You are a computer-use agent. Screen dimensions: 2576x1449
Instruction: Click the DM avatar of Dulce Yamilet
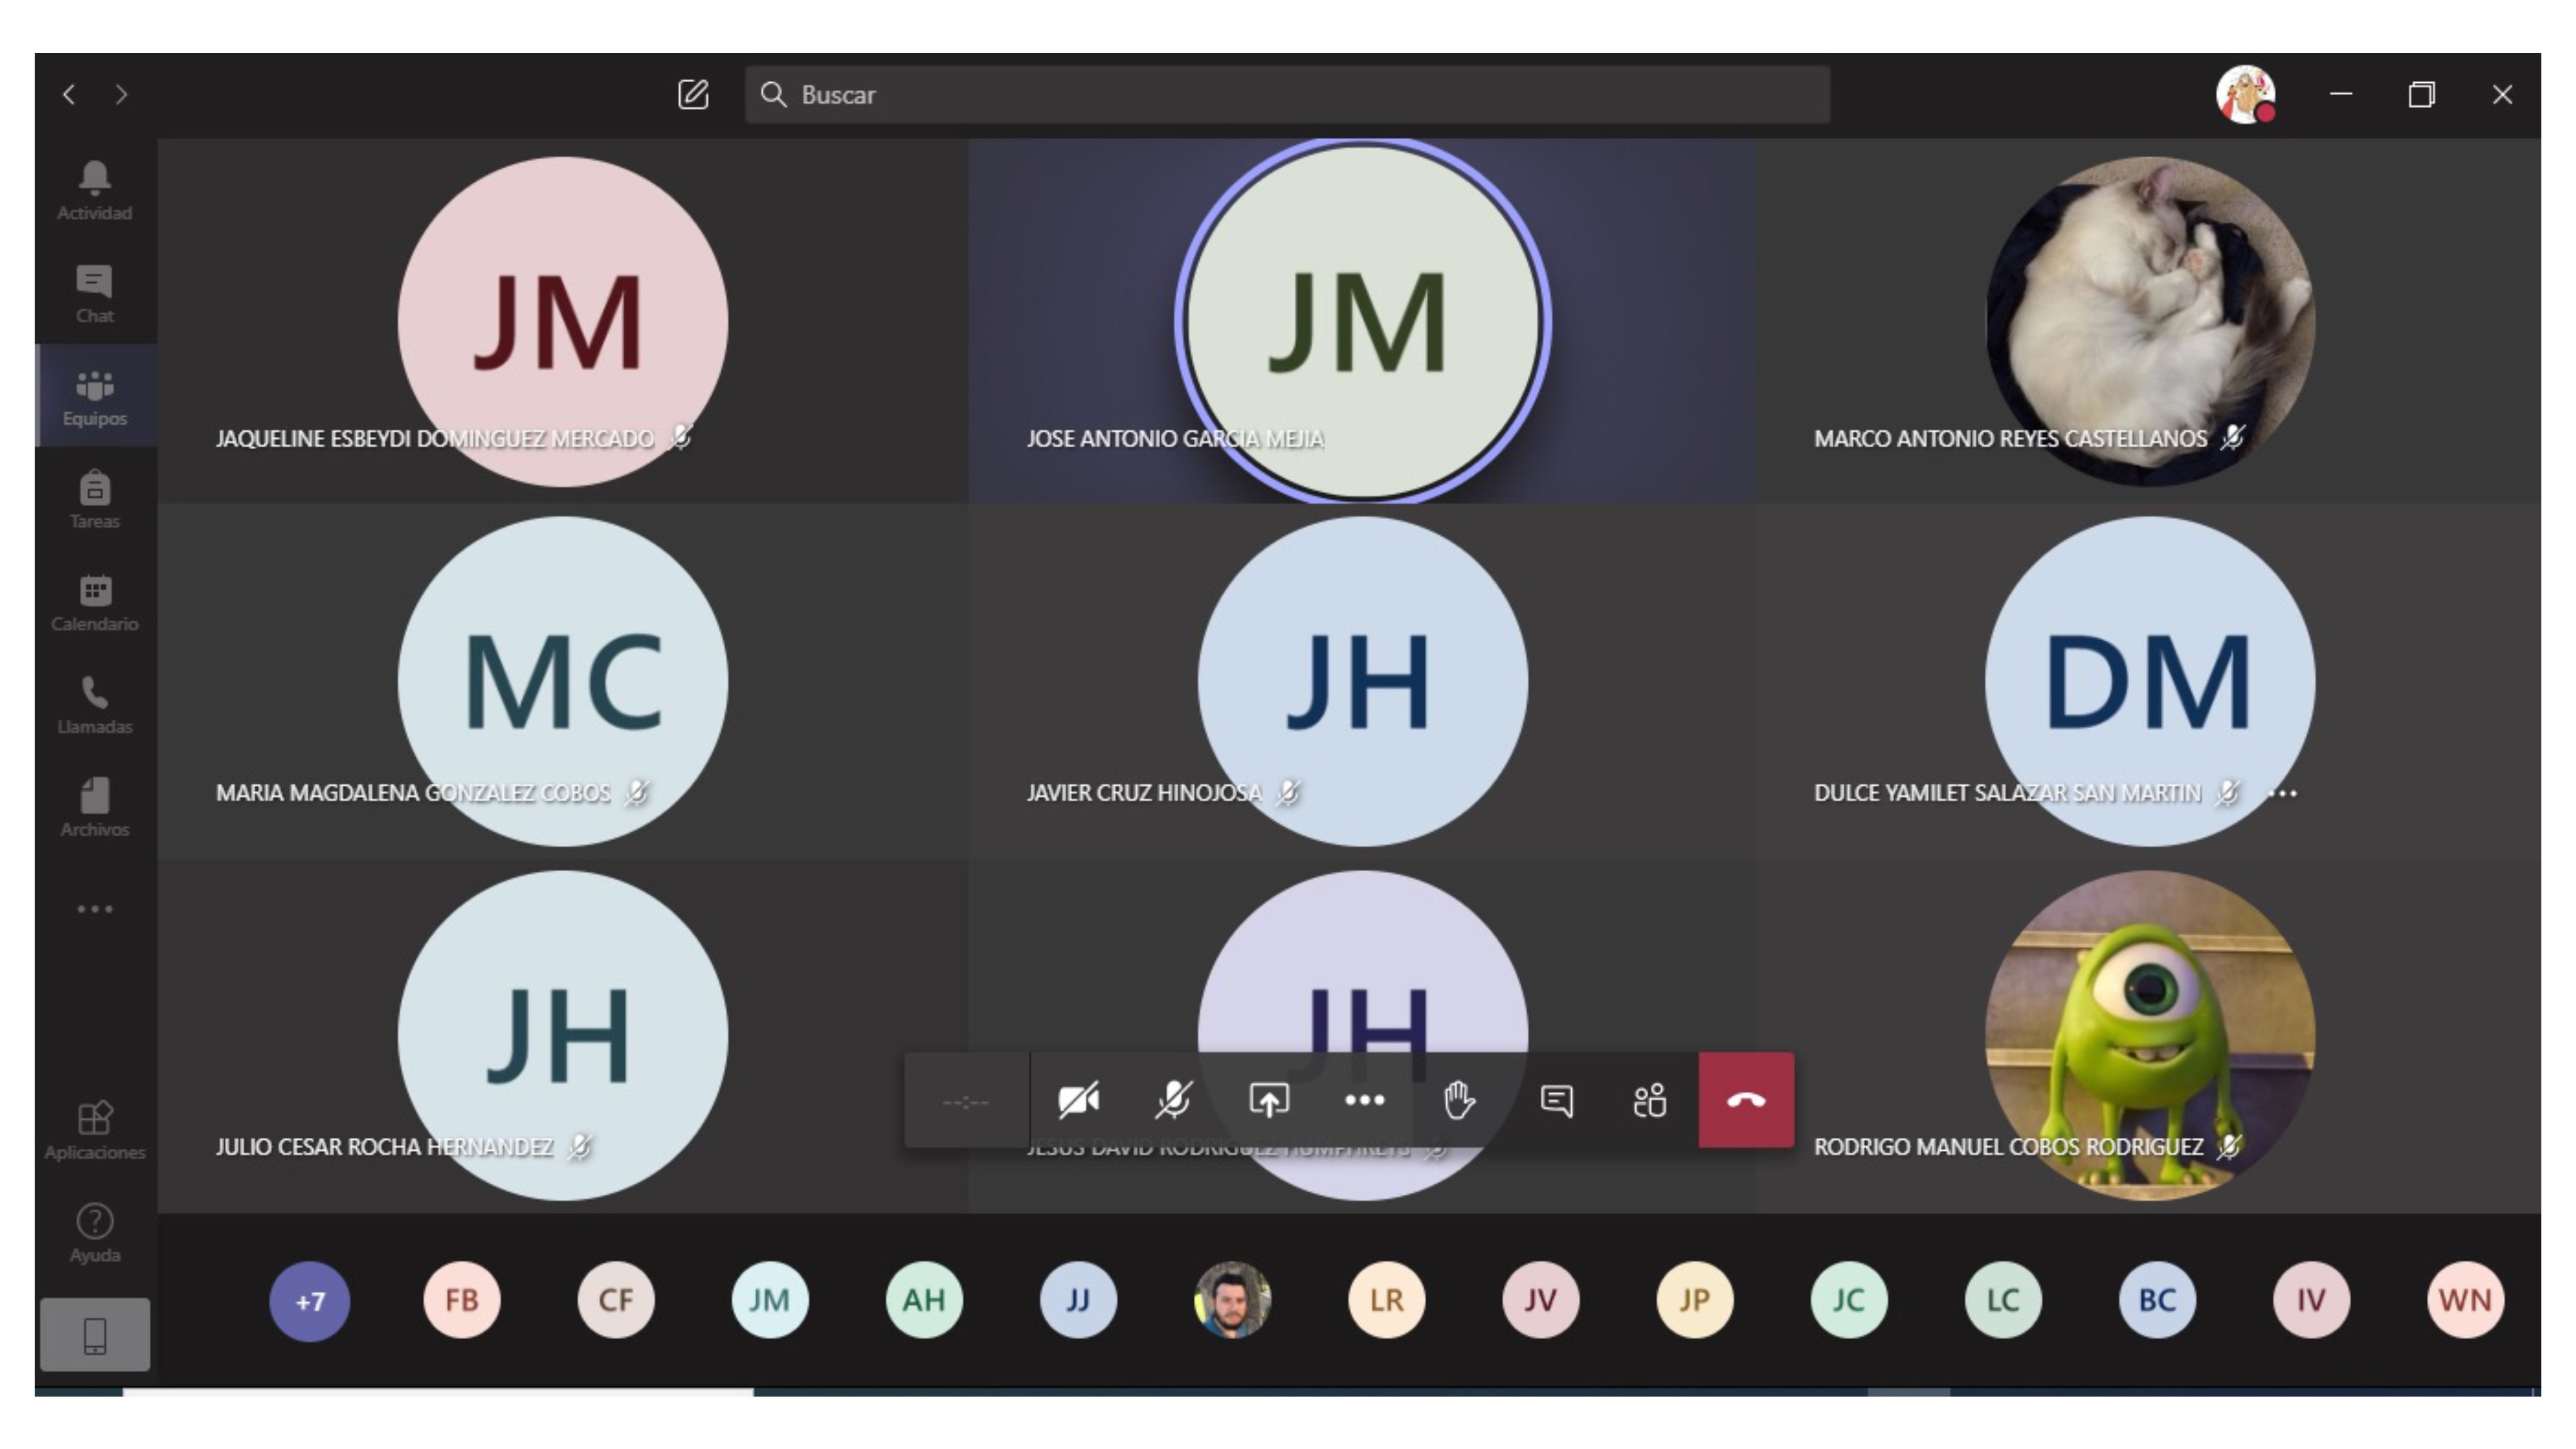pos(2150,681)
